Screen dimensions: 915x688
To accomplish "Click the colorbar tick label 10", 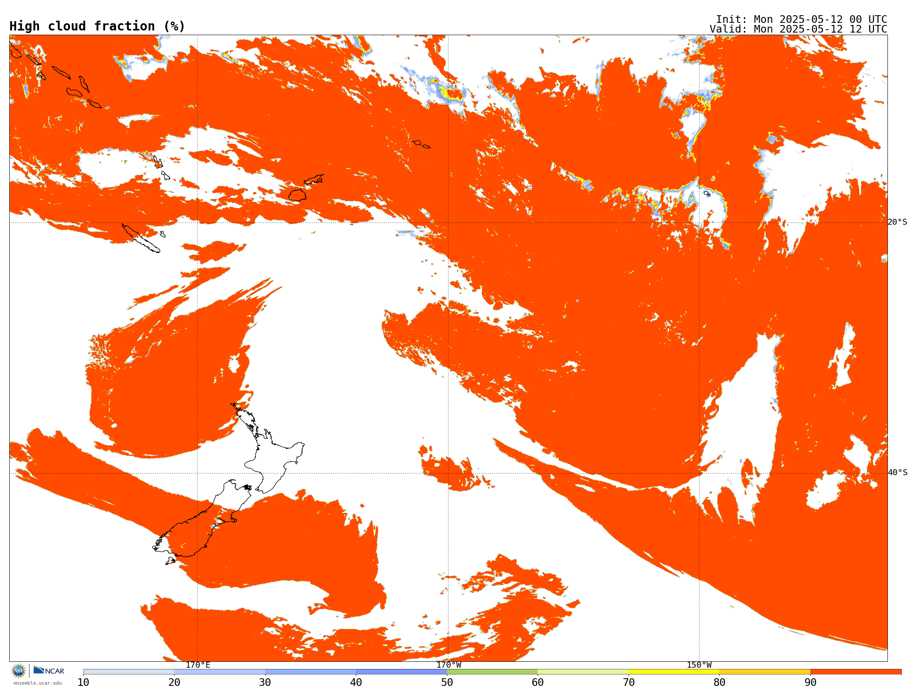I will pos(83,682).
